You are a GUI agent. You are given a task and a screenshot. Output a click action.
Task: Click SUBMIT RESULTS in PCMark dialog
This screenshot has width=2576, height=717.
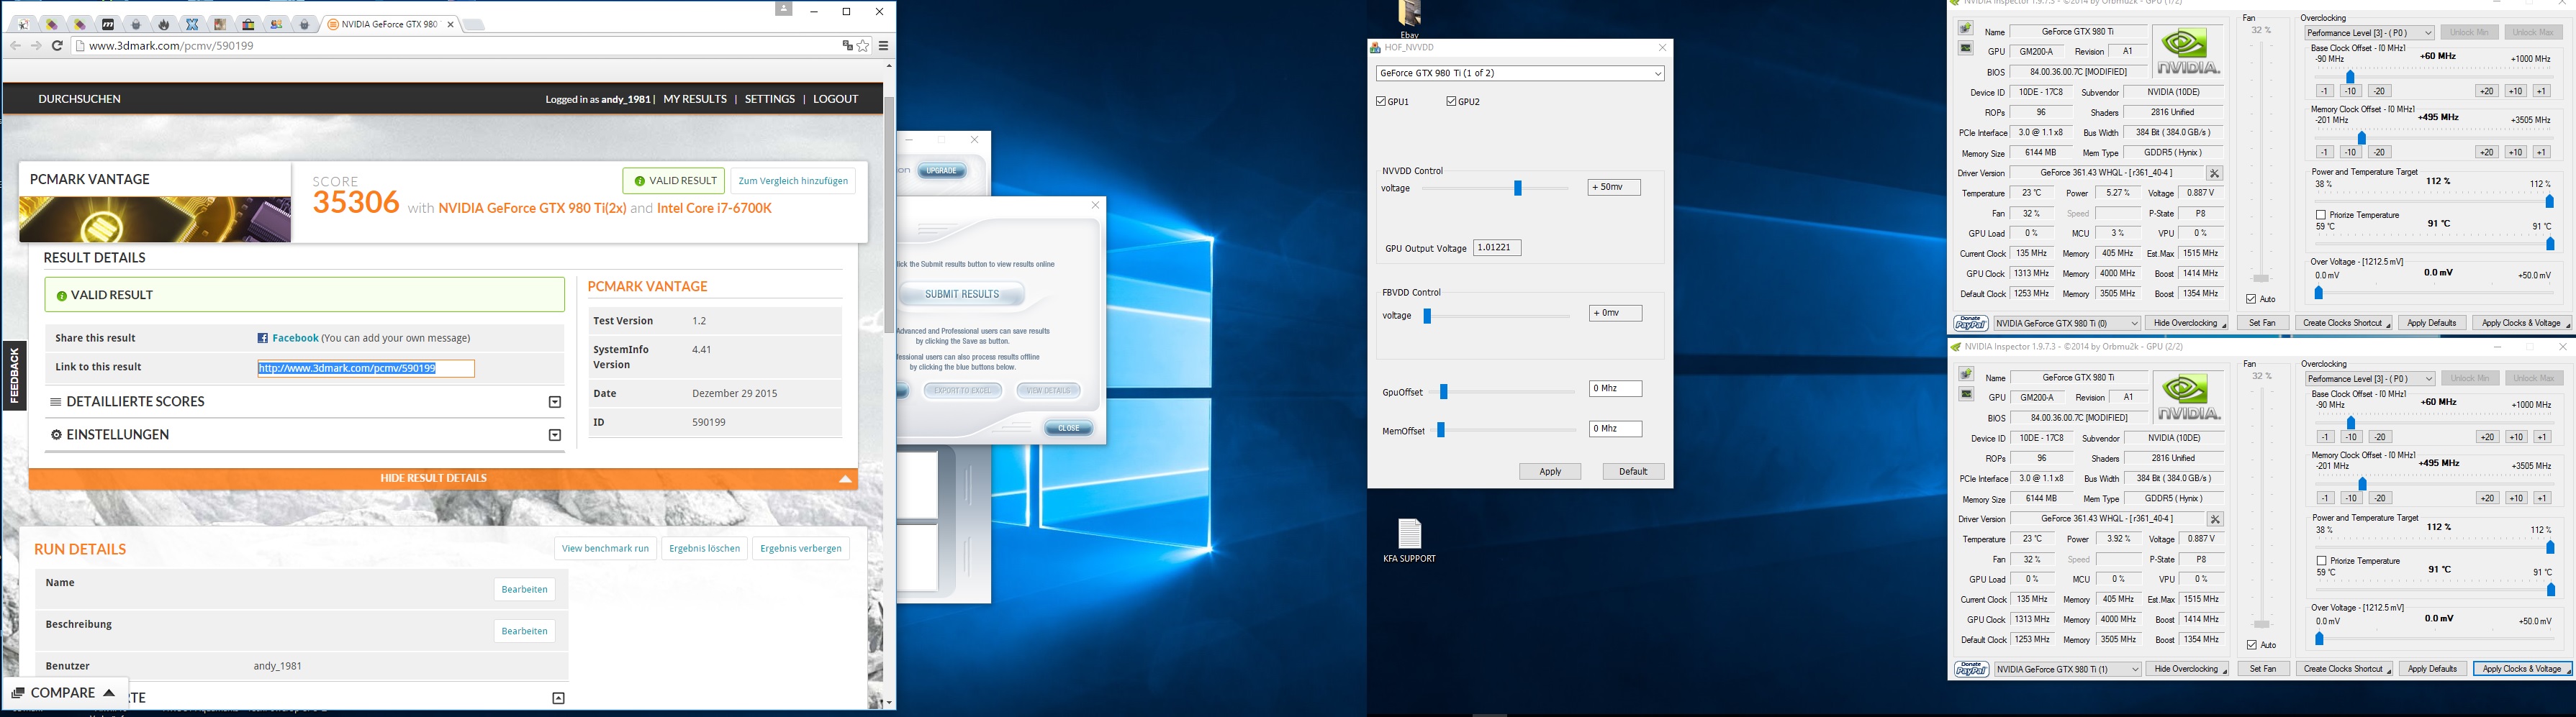pos(962,295)
